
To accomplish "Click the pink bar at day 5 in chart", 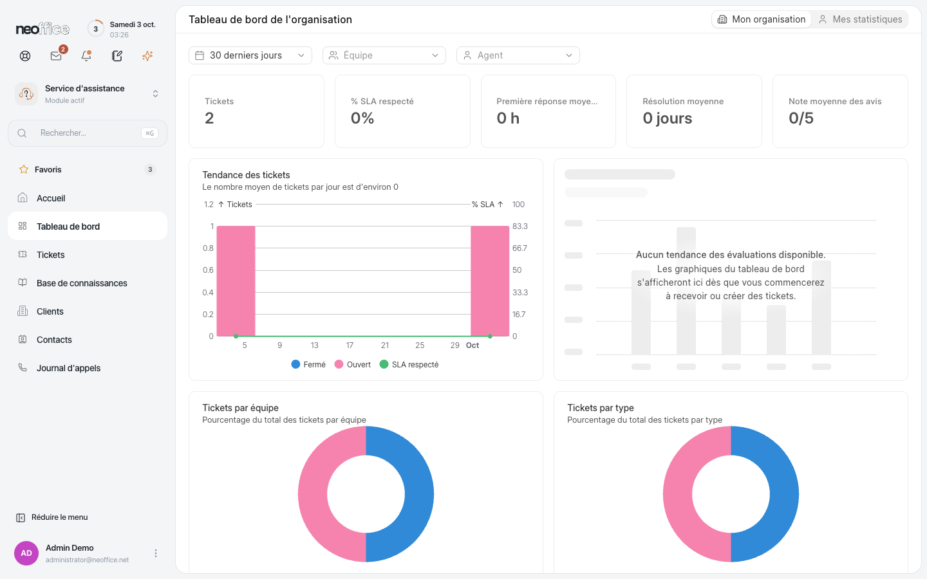I will [x=236, y=281].
